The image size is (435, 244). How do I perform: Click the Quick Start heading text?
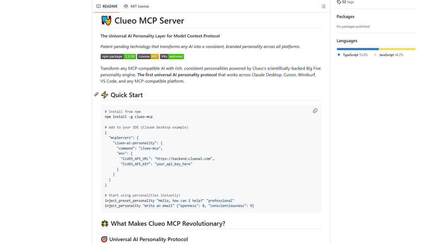tap(126, 95)
